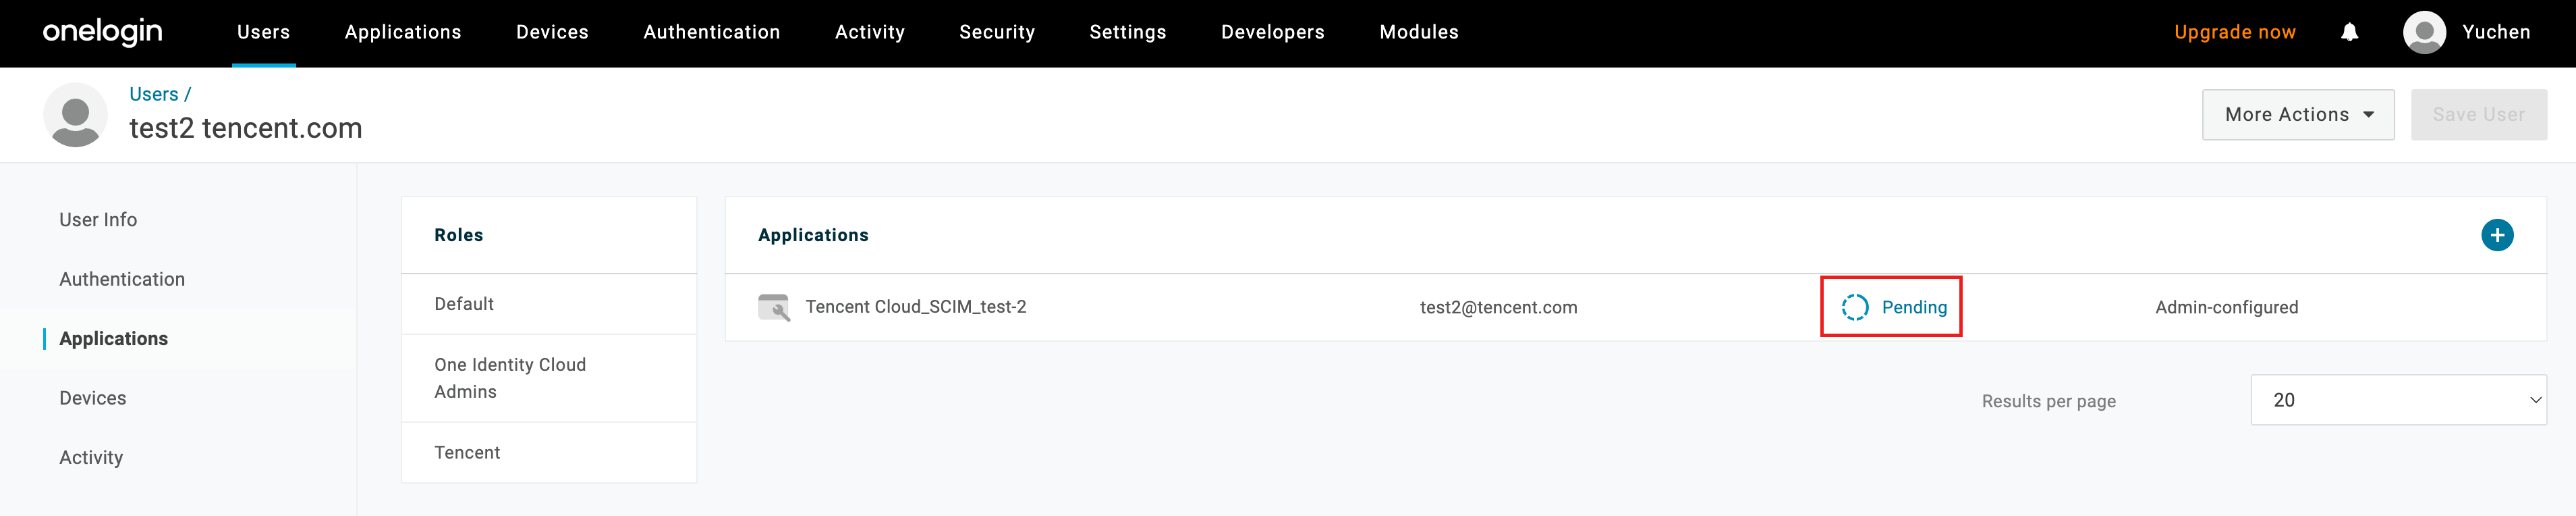Viewport: 2576px width, 516px height.
Task: Open the Security menu
Action: (996, 32)
